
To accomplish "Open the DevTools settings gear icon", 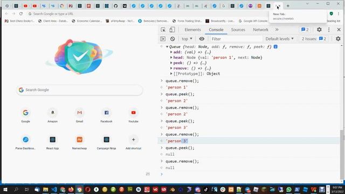I will point(319,30).
